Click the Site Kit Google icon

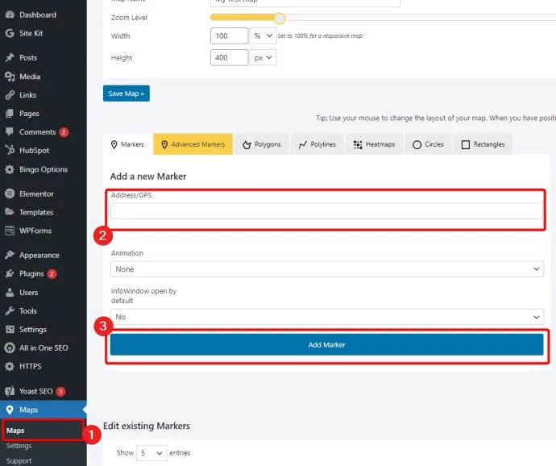coord(10,33)
